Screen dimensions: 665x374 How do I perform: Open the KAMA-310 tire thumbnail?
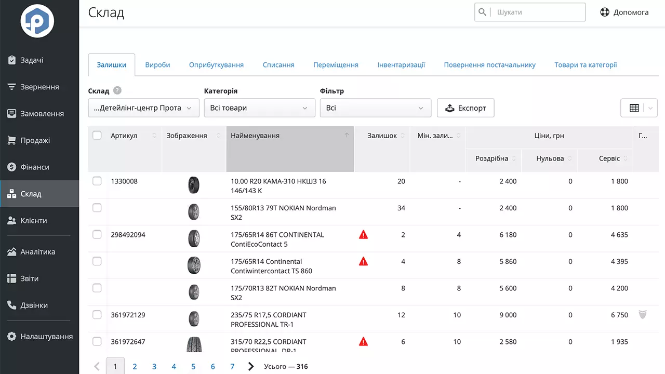[x=194, y=185]
